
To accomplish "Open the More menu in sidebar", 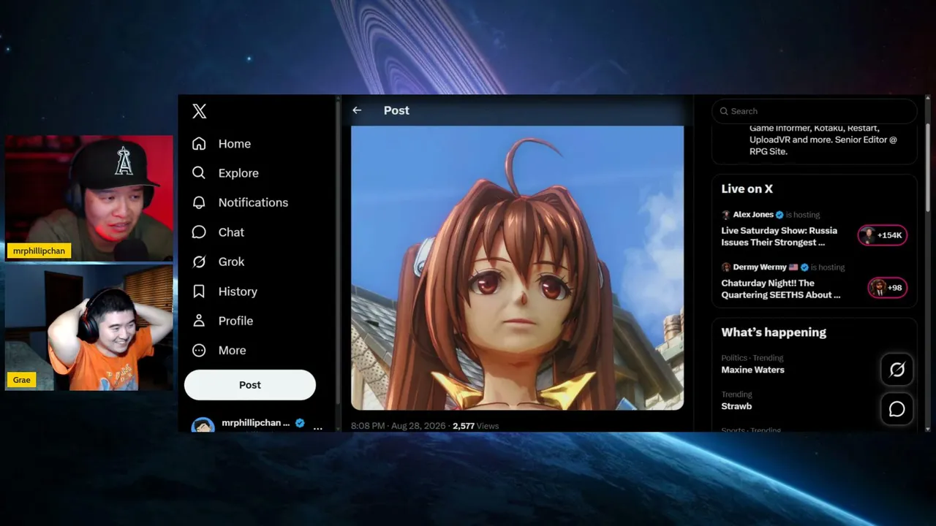I will [x=219, y=351].
